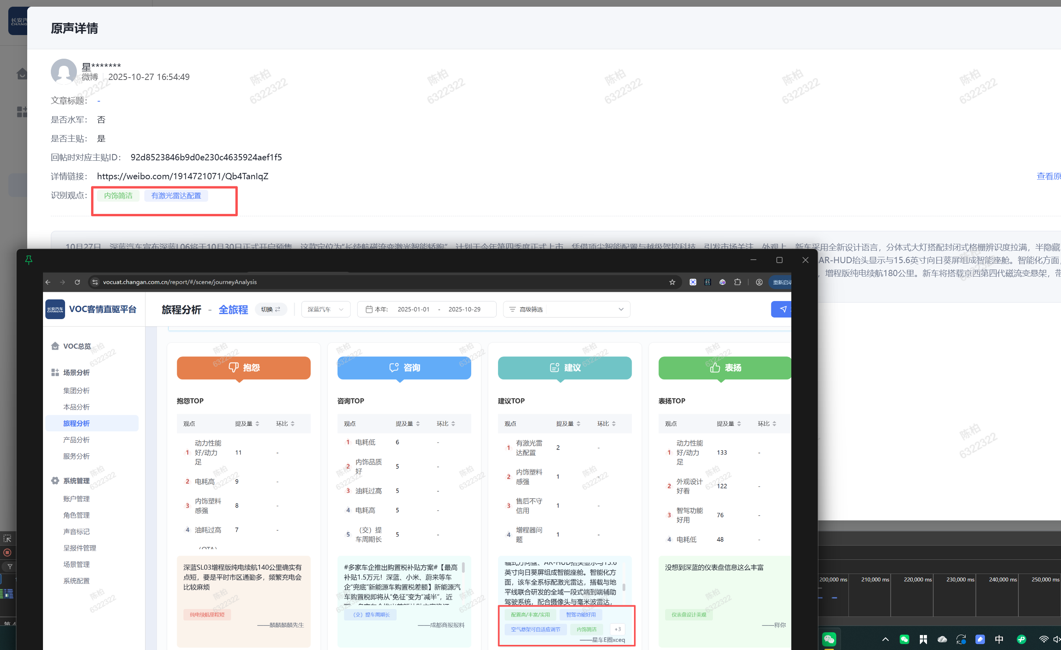
Task: Click the 有激光雷达配置 viewpoint tag
Action: tap(176, 196)
